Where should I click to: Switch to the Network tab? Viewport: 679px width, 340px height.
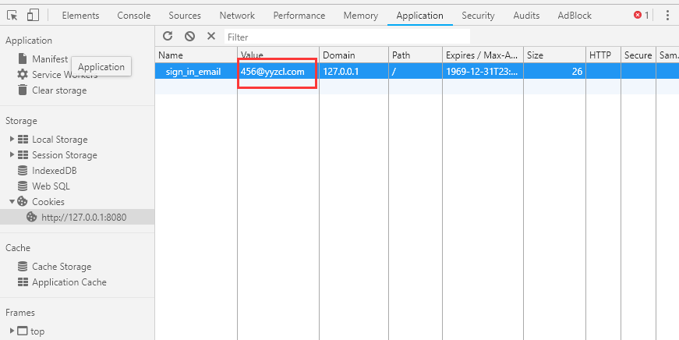point(237,16)
